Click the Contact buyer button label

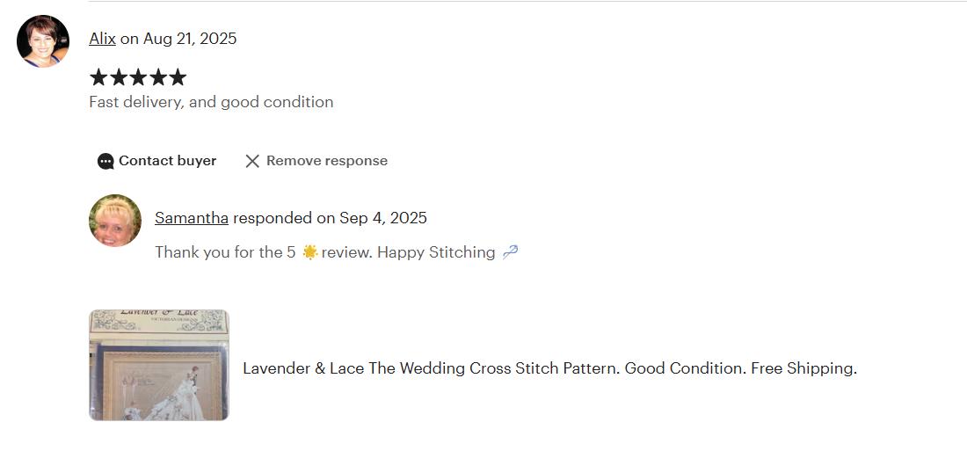click(x=167, y=161)
